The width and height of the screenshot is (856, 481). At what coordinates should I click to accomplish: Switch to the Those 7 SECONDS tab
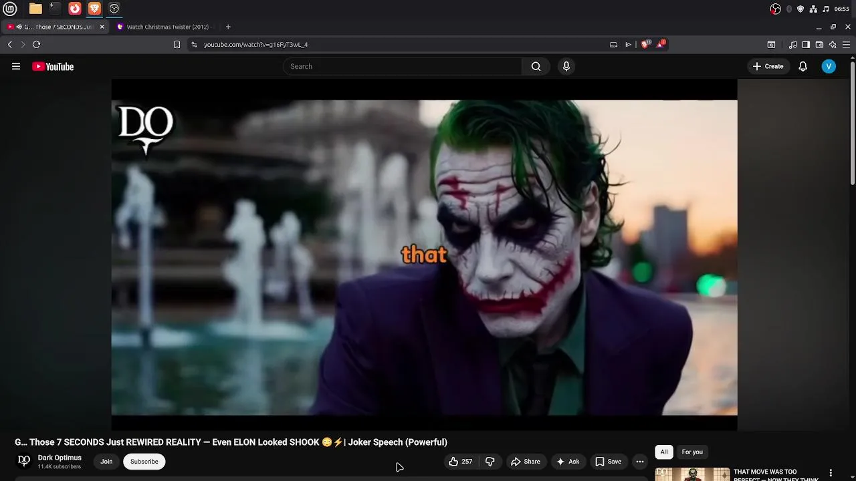coord(55,27)
